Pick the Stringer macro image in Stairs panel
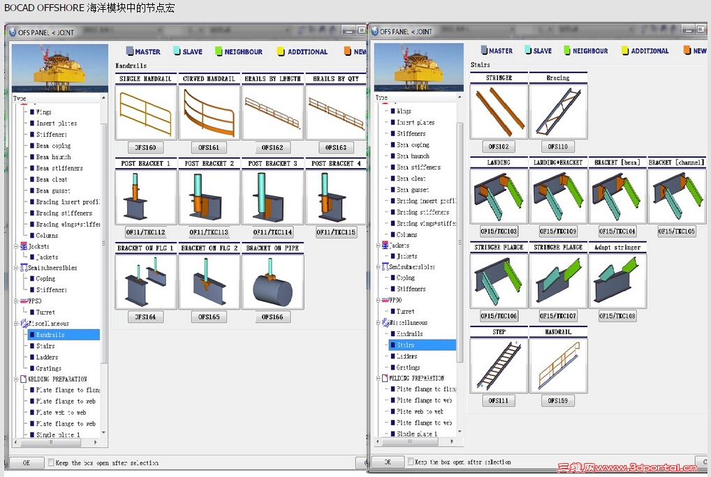711x477 pixels. pyautogui.click(x=499, y=111)
